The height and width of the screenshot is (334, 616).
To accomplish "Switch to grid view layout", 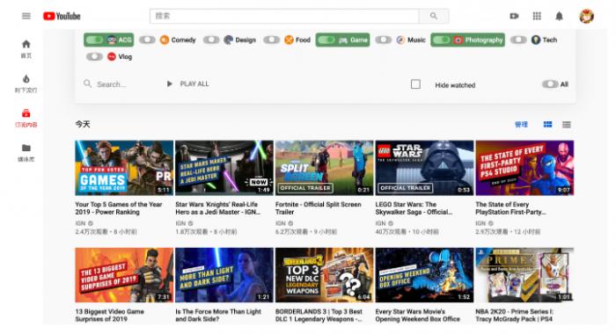I will click(x=547, y=125).
